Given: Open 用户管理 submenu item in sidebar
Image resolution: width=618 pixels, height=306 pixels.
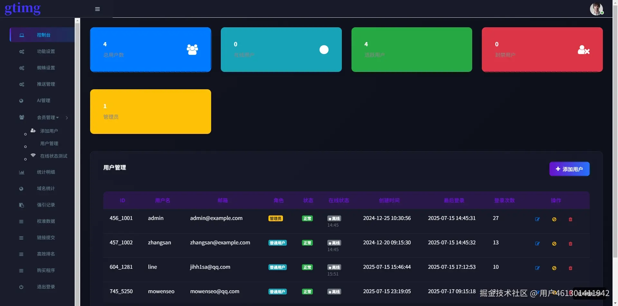Looking at the screenshot, I should tap(49, 144).
